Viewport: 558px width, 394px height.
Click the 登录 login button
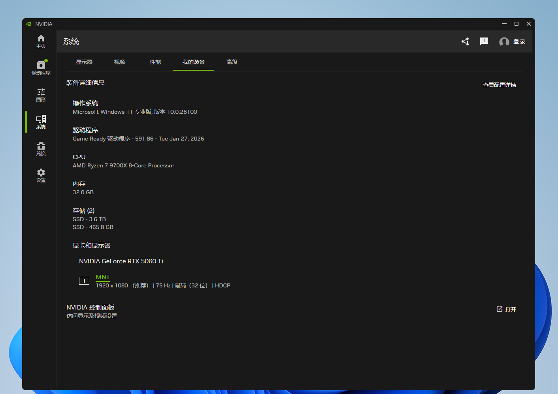click(x=519, y=42)
